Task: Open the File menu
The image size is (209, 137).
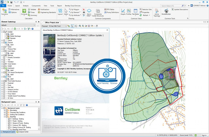Action: (3, 6)
